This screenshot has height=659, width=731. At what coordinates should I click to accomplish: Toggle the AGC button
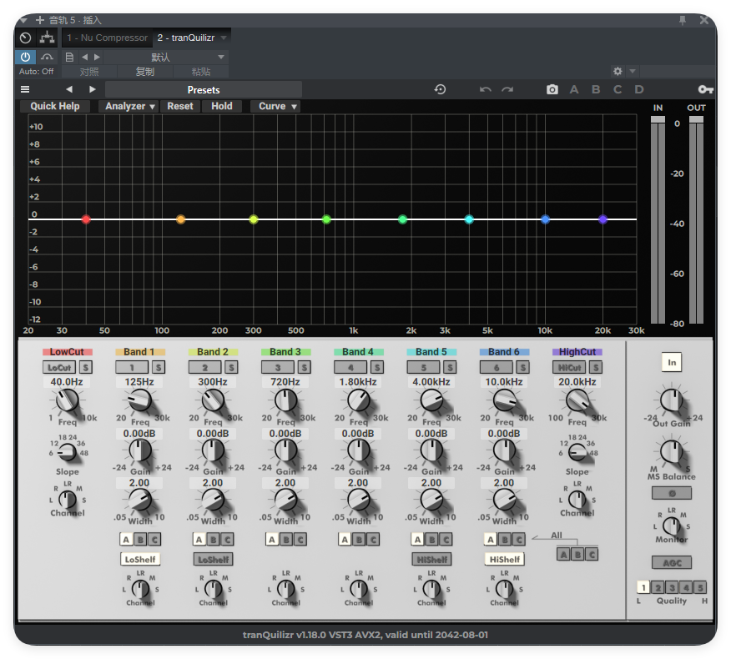(672, 562)
